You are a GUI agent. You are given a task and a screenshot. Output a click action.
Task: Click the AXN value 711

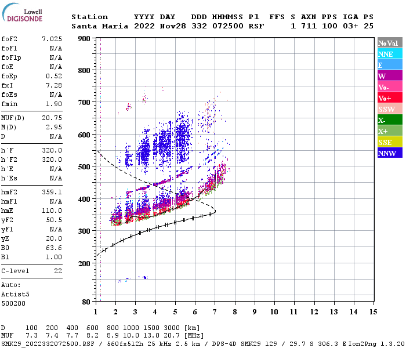pyautogui.click(x=309, y=26)
